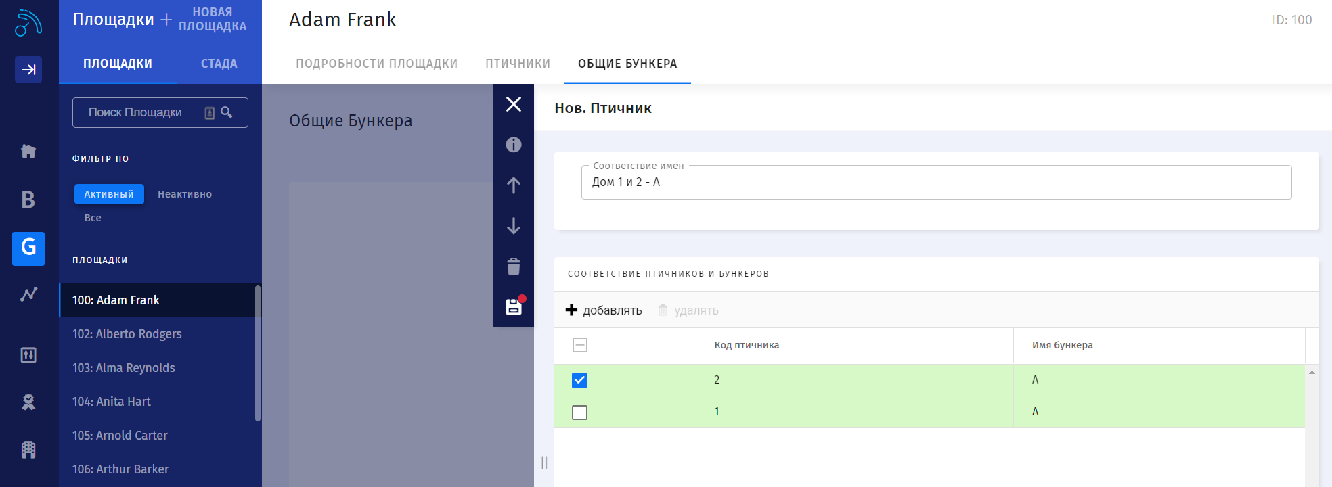This screenshot has height=487, width=1332.
Task: Select site 106: Arthur Barker
Action: pos(157,469)
